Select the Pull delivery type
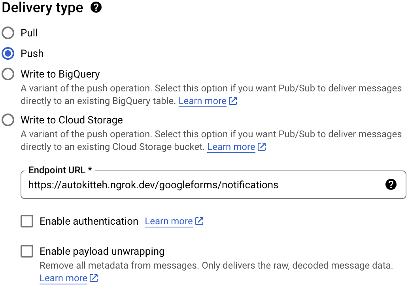408x286 pixels. 8,33
